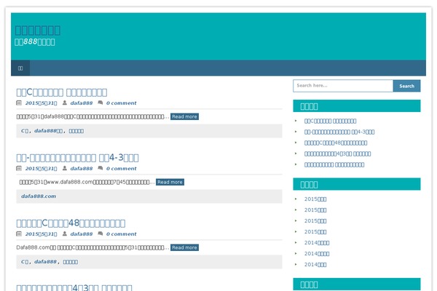437x291 pixels.
Task: Click the author icon beside dafa888 in first post
Action: (x=65, y=103)
